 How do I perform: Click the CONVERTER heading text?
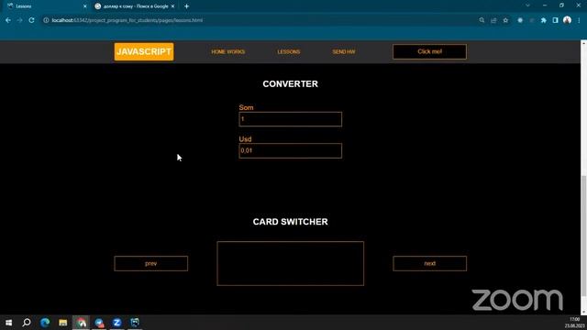[290, 83]
